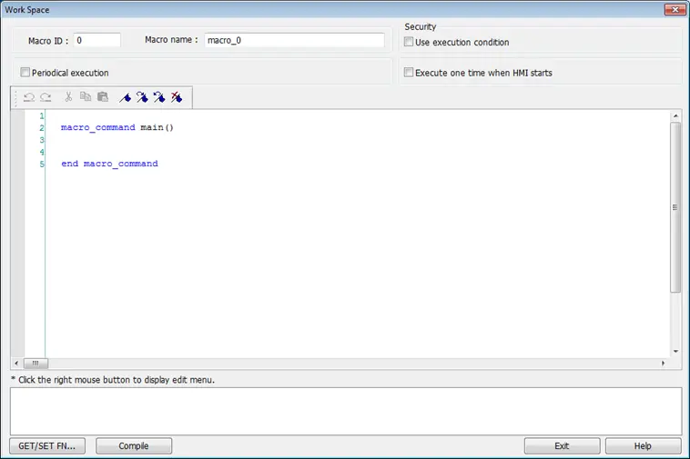The width and height of the screenshot is (690, 459).
Task: Open Help
Action: [643, 446]
